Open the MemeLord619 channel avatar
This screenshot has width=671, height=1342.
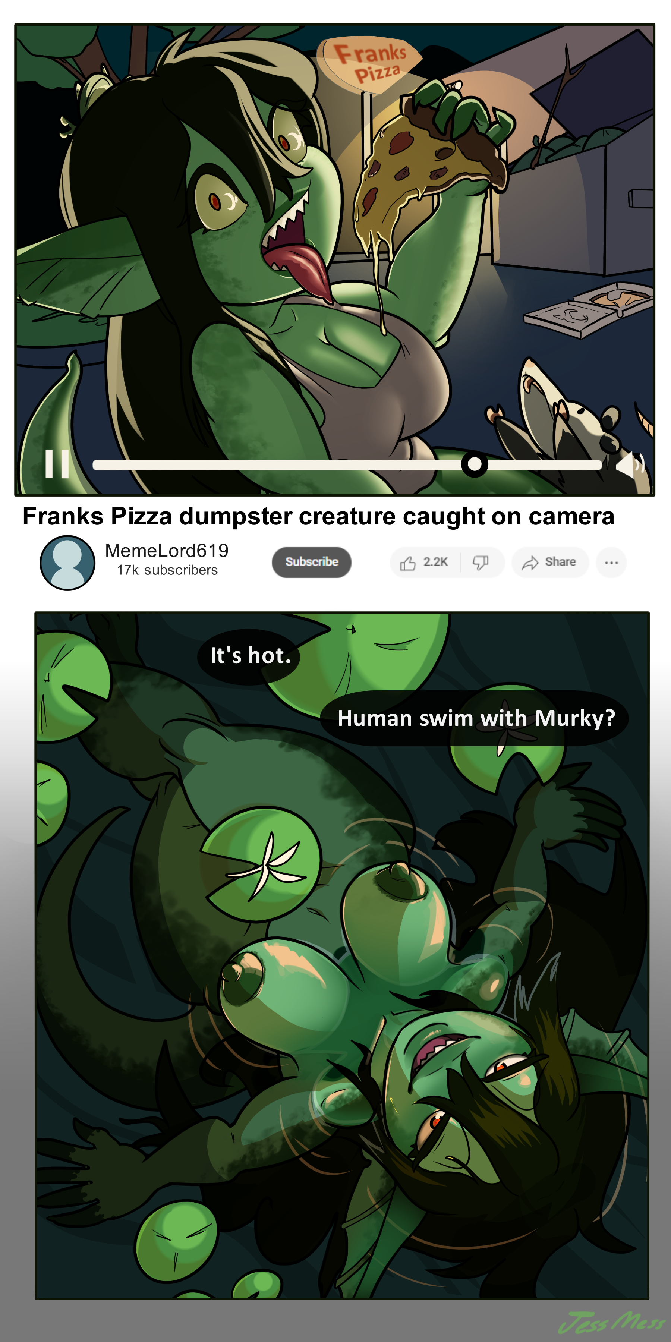(68, 563)
